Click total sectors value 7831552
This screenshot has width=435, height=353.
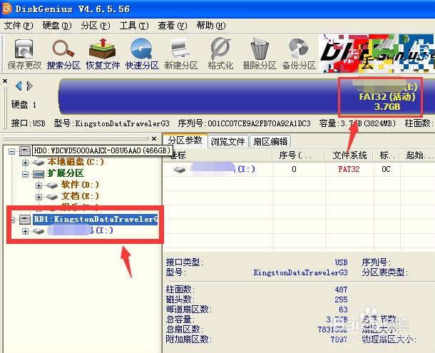(x=332, y=329)
